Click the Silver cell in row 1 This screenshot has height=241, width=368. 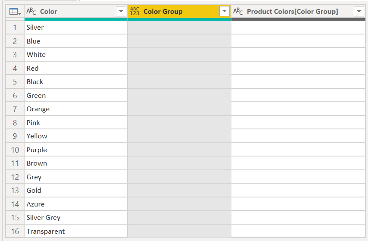pos(75,28)
